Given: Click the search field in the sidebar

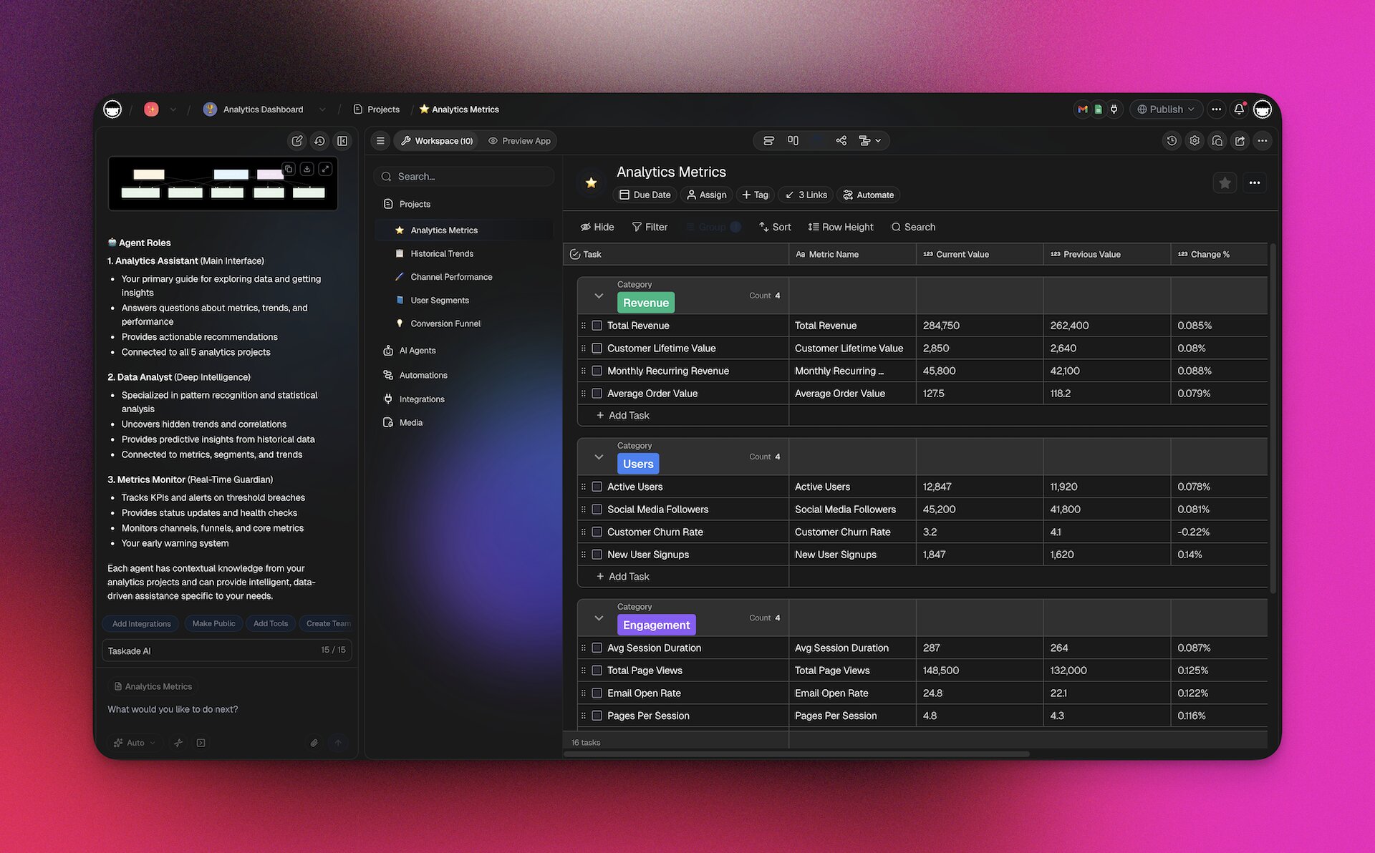Looking at the screenshot, I should pos(463,176).
